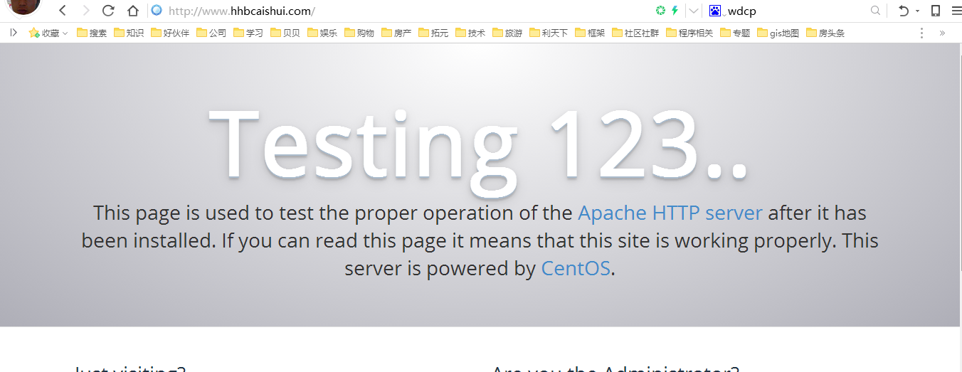This screenshot has height=372, width=962.
Task: Open the 框架 bookmark folder
Action: 590,33
